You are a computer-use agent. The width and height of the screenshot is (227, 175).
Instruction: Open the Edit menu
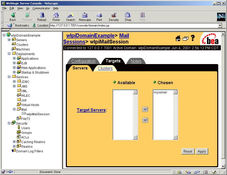12,8
